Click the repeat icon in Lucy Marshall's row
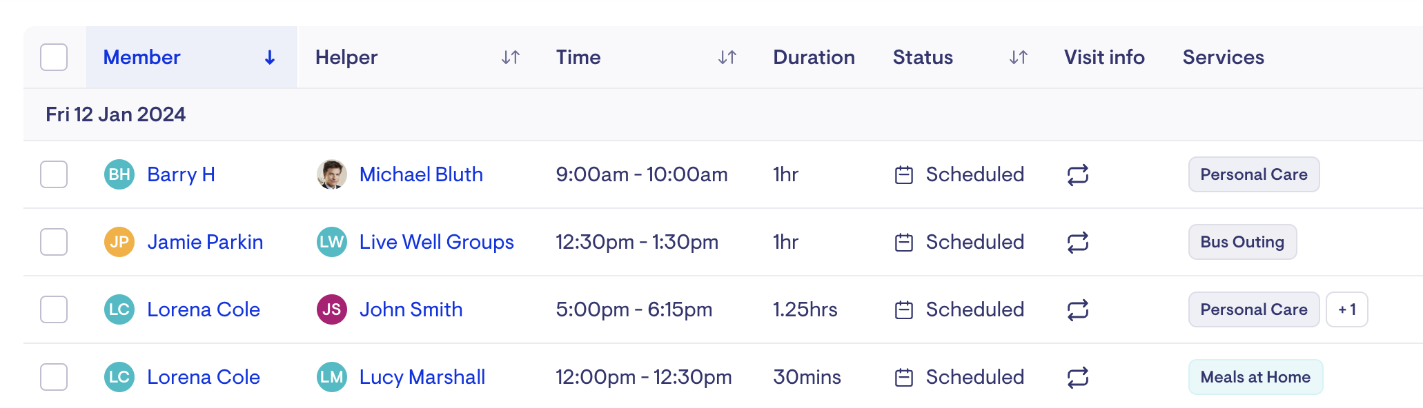The width and height of the screenshot is (1423, 408). click(1077, 377)
